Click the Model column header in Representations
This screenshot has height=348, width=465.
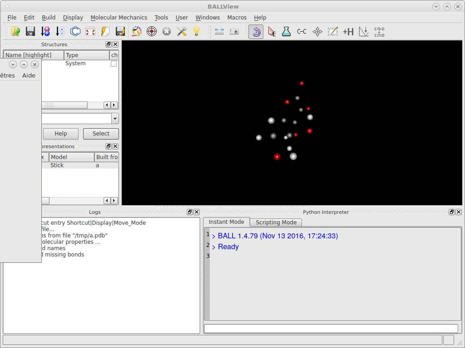click(72, 157)
